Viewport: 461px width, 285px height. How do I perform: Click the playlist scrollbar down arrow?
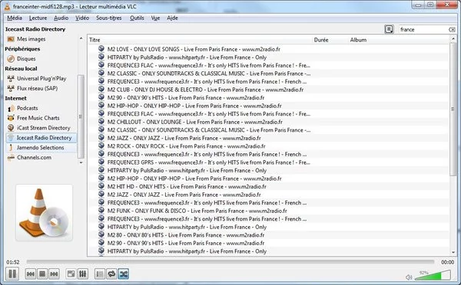tap(453, 252)
